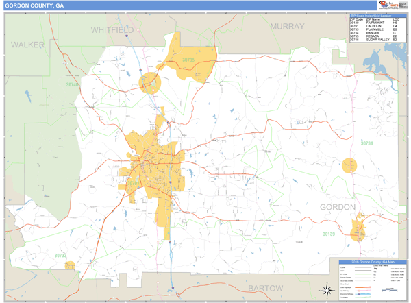The height and width of the screenshot is (303, 411).
Task: Click the WALKER county label
Action: pyautogui.click(x=27, y=44)
